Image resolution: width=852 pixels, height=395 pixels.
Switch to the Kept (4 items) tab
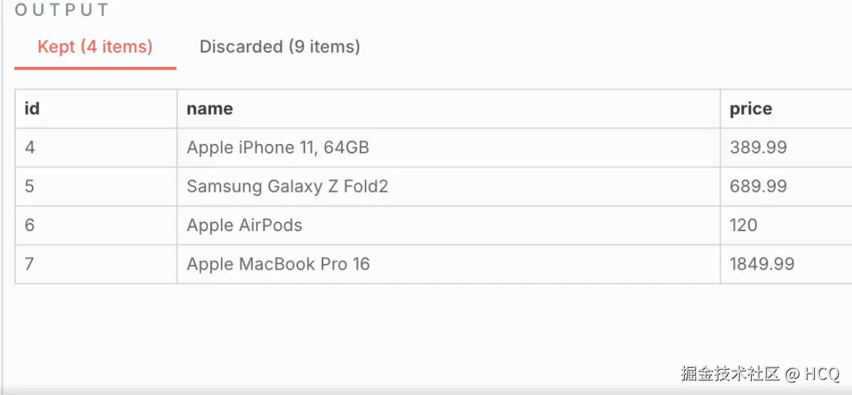tap(95, 47)
